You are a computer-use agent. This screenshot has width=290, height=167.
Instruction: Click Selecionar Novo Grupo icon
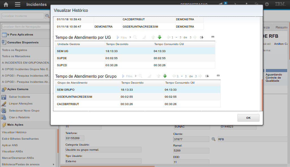coord(4,110)
